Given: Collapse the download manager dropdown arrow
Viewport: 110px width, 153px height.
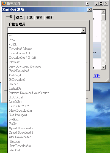Looking at the screenshot, I should (83, 30).
